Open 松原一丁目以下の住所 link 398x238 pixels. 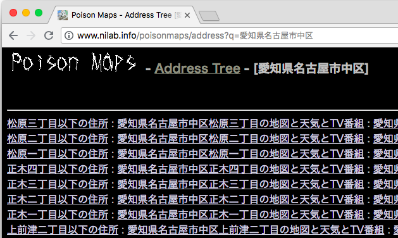click(x=58, y=154)
